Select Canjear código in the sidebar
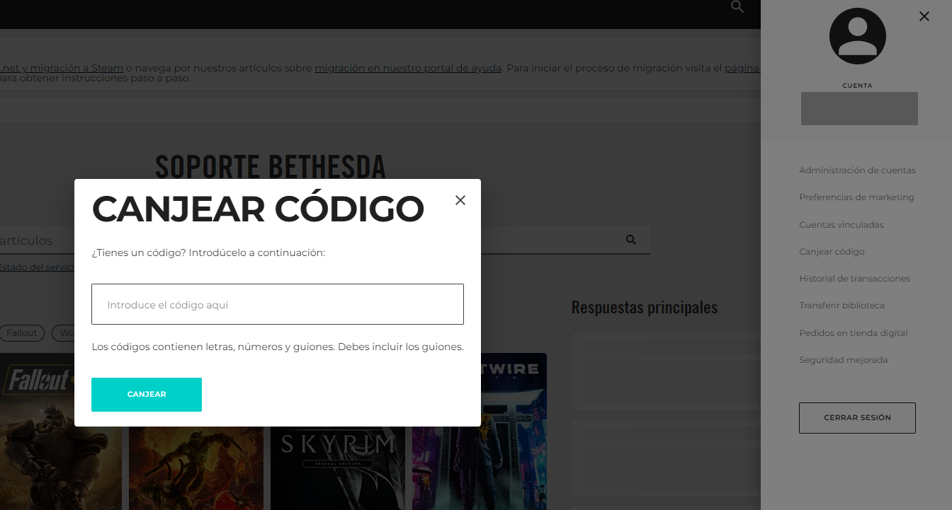Viewport: 952px width, 510px height. 832,251
